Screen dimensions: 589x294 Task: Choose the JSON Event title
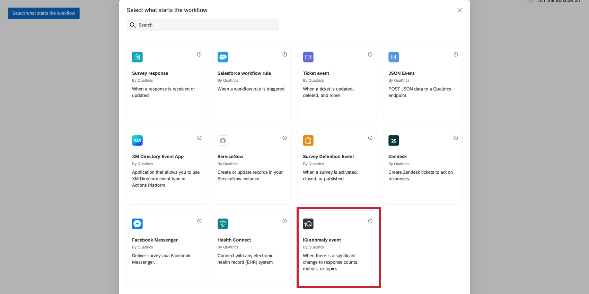[x=401, y=73]
